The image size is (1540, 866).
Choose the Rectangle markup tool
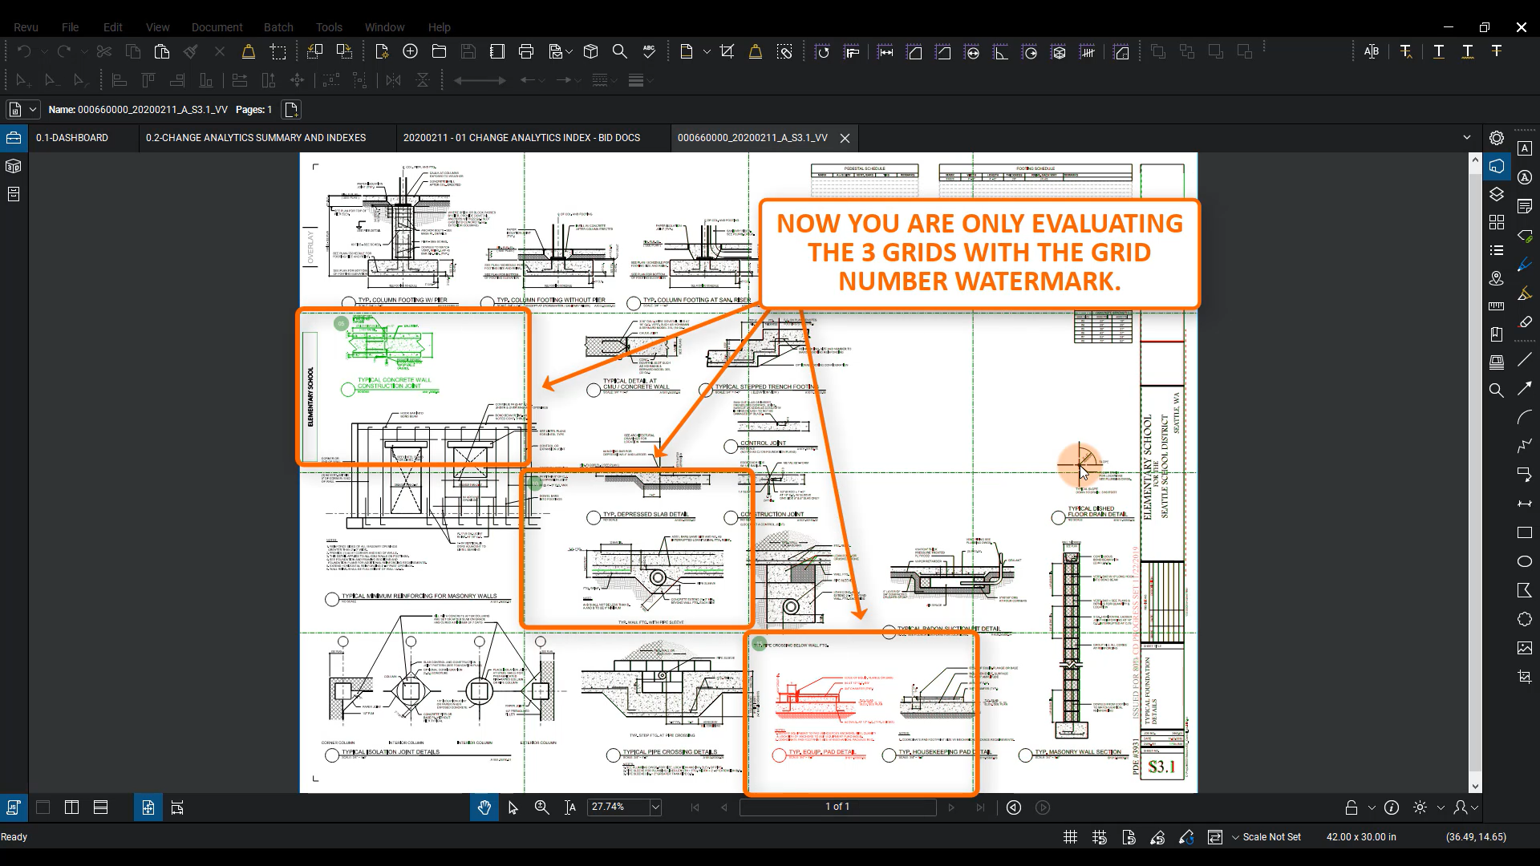point(1524,532)
